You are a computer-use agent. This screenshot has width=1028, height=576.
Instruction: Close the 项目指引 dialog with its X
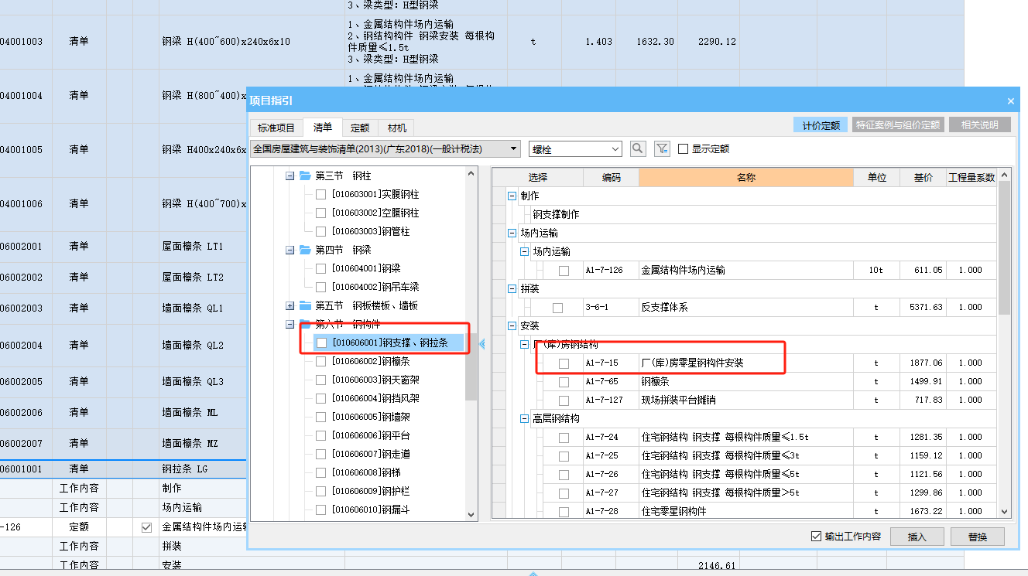pos(1010,101)
